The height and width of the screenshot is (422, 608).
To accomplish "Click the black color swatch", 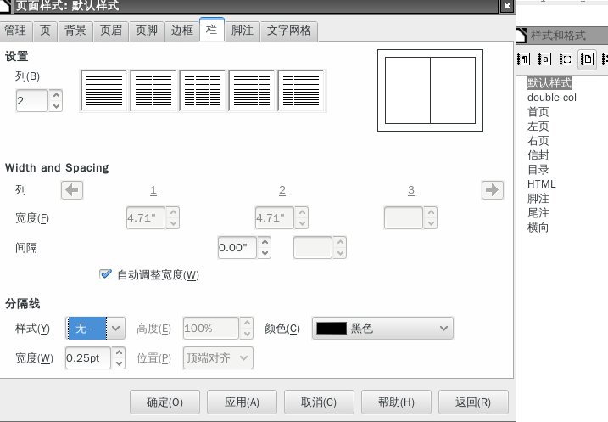I will coord(332,329).
